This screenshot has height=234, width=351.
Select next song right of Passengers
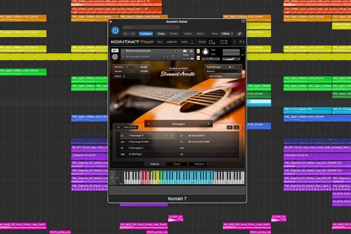click(x=209, y=124)
